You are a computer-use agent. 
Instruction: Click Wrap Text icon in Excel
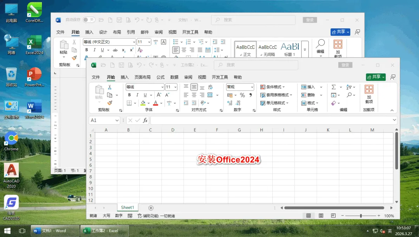coord(210,87)
